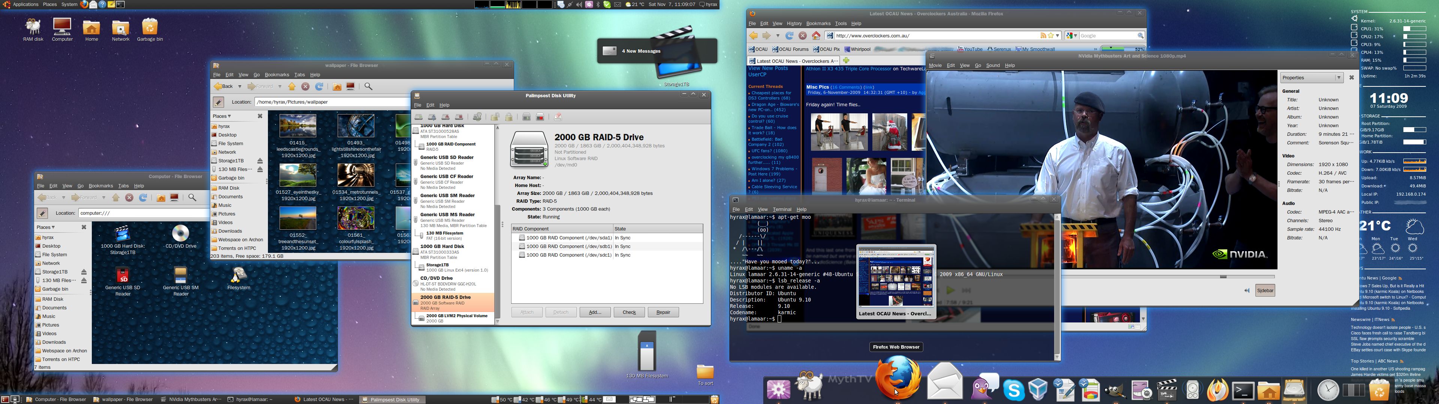
Task: Open Pidgin messenger from the dock
Action: [986, 387]
